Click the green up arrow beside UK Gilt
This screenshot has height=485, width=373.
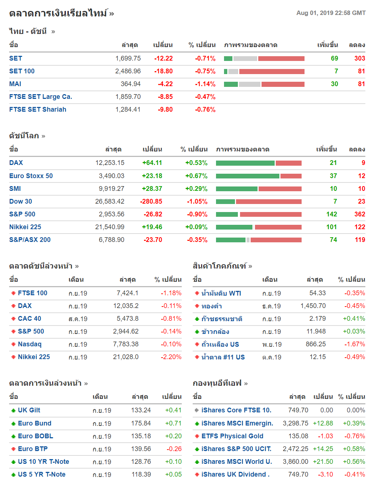tap(13, 410)
